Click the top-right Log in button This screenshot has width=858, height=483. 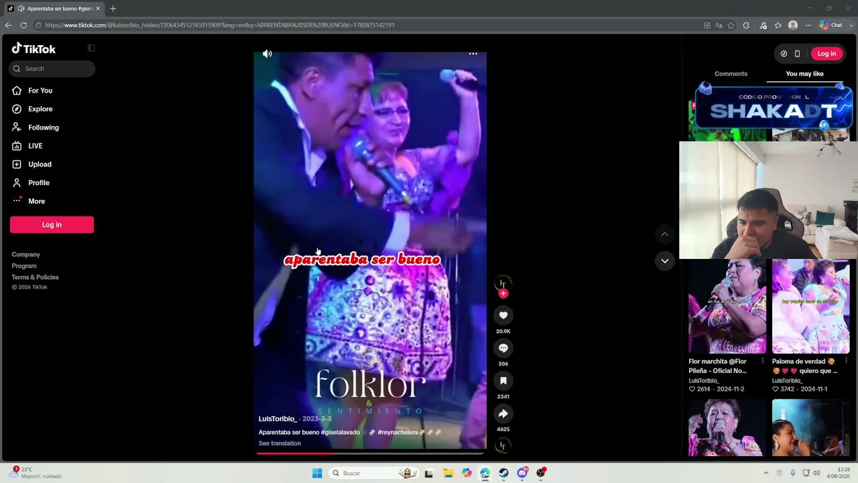pyautogui.click(x=826, y=54)
